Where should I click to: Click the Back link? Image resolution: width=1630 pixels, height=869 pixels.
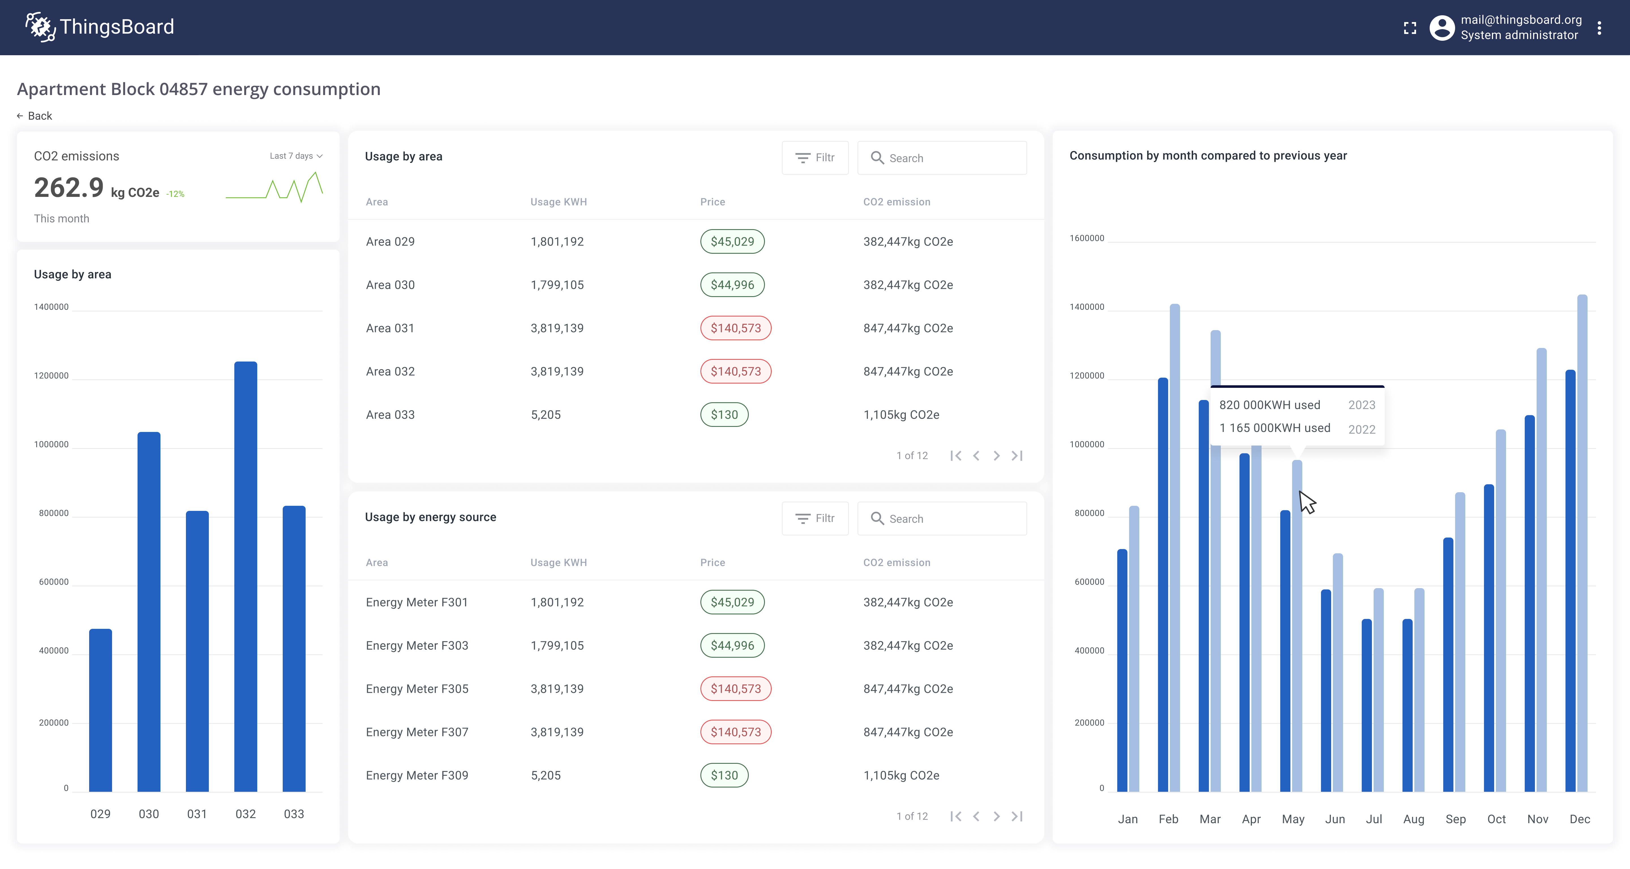35,116
